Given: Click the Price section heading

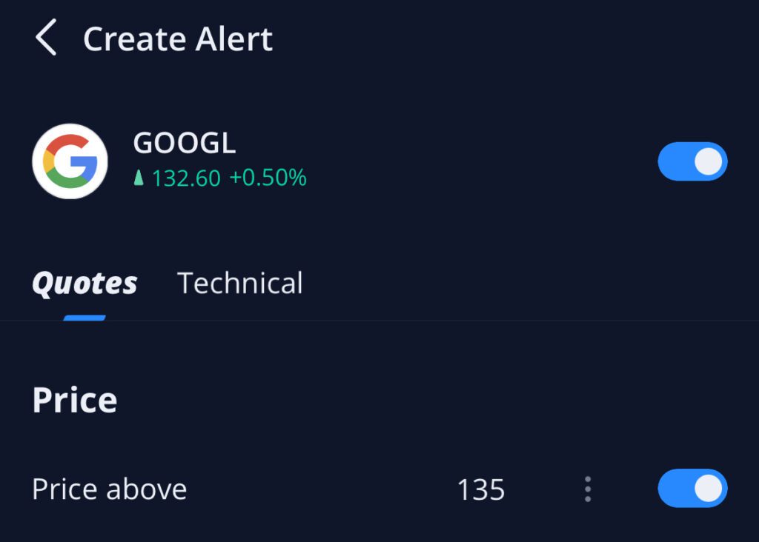Looking at the screenshot, I should tap(75, 401).
